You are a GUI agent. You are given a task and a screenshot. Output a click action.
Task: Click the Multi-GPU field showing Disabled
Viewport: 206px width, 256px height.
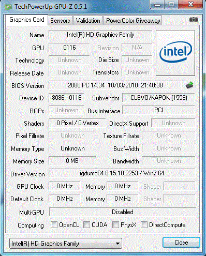[122, 212]
